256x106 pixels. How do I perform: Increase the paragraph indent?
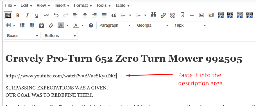click(32, 25)
